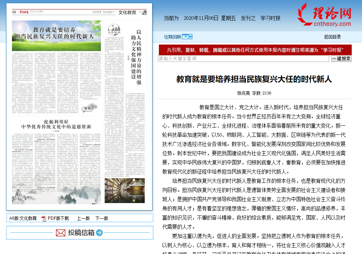The image size is (362, 254).
Task: Click the article title 教育就是要培养担当民族复兴大任的时代新人
Action: [x=254, y=79]
